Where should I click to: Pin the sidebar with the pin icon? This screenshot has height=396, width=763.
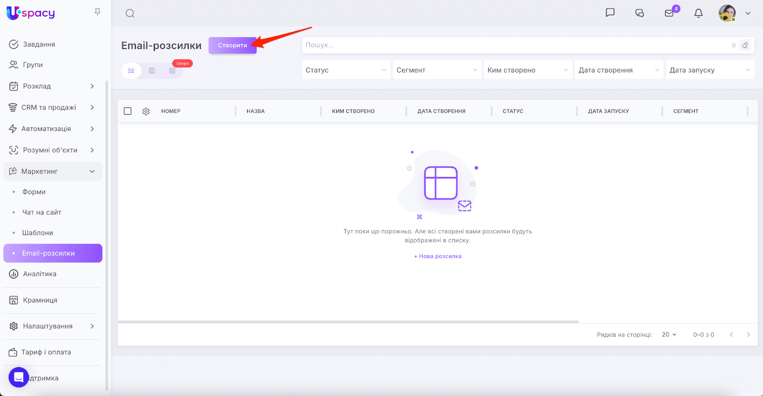(x=97, y=12)
